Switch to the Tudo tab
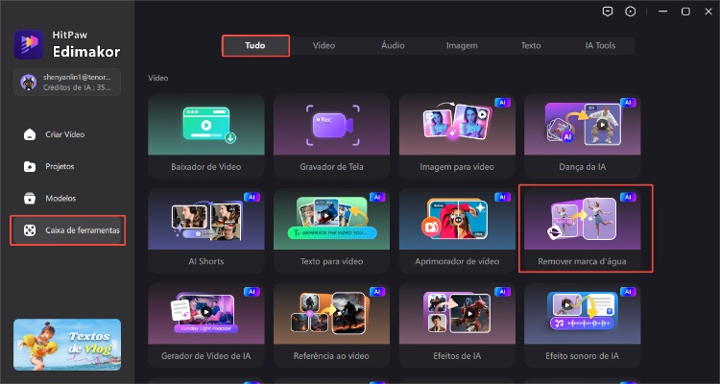The height and width of the screenshot is (384, 720). [255, 45]
